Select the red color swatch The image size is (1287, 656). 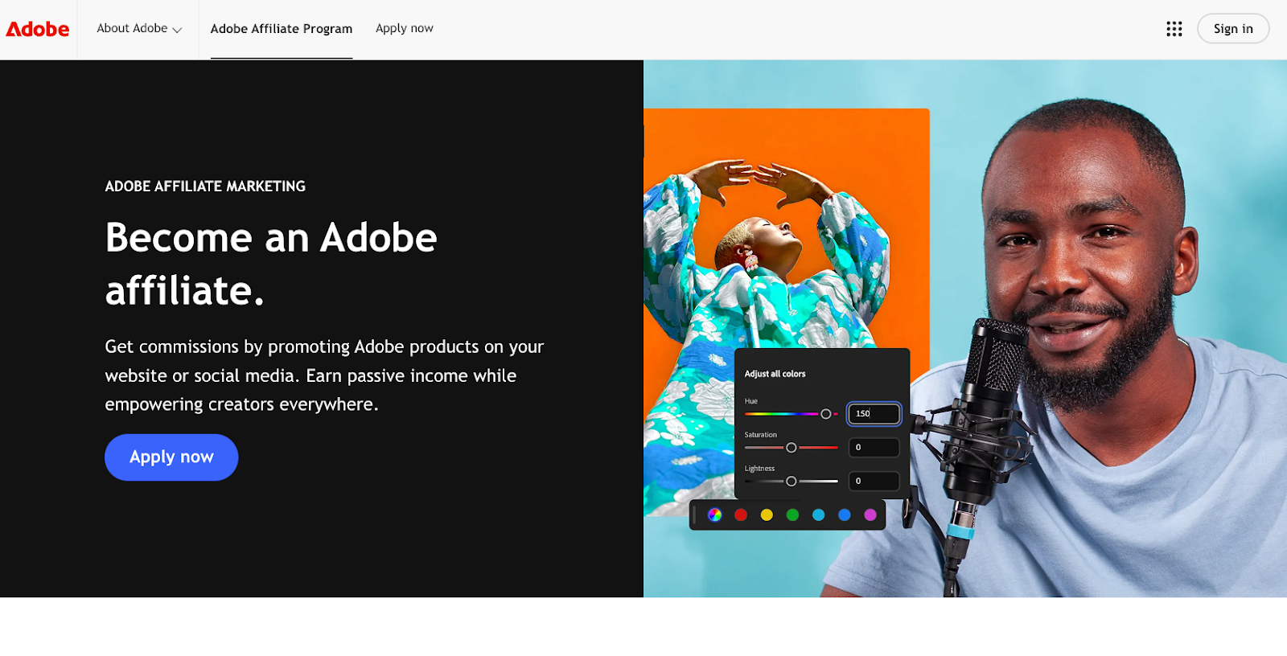[x=741, y=515]
